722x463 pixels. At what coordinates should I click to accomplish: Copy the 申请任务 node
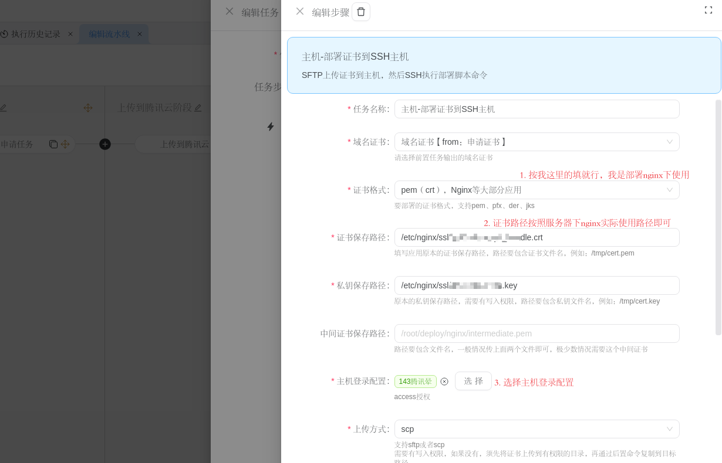(53, 144)
